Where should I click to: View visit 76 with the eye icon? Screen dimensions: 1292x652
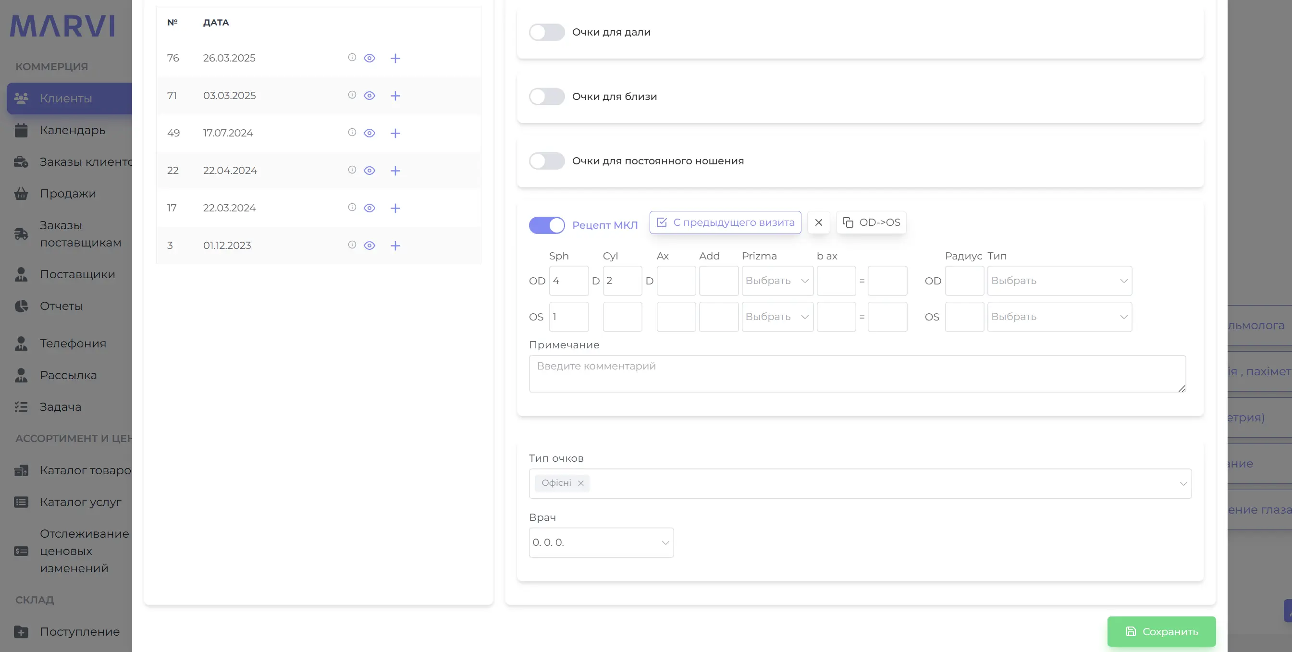pos(369,58)
